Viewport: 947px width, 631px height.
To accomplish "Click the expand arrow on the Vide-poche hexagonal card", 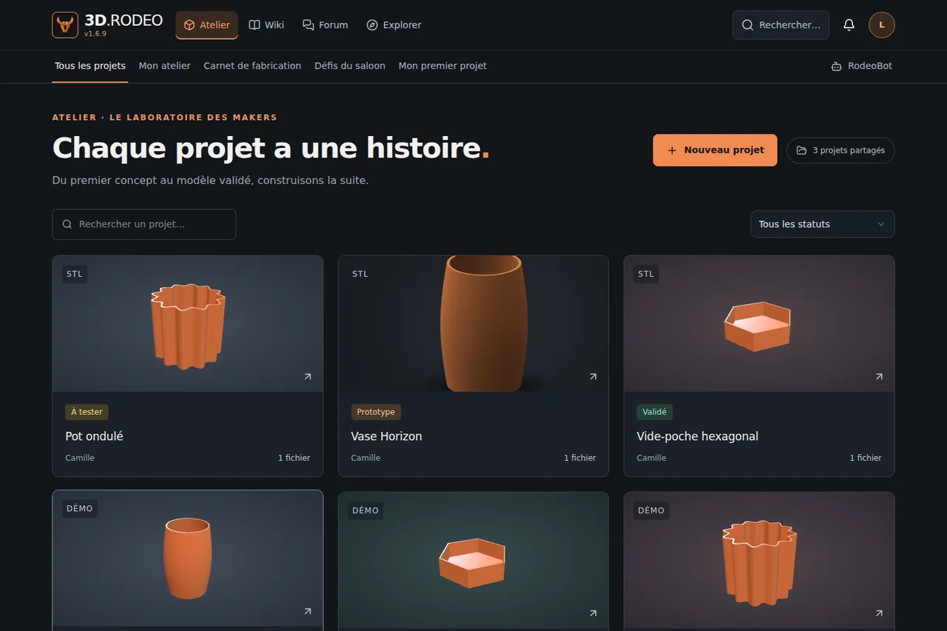I will [879, 377].
